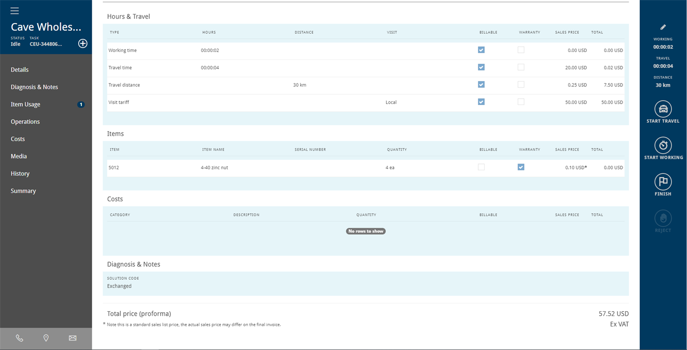The height and width of the screenshot is (350, 687).
Task: Check Billable for the zinc nut item
Action: tap(481, 167)
